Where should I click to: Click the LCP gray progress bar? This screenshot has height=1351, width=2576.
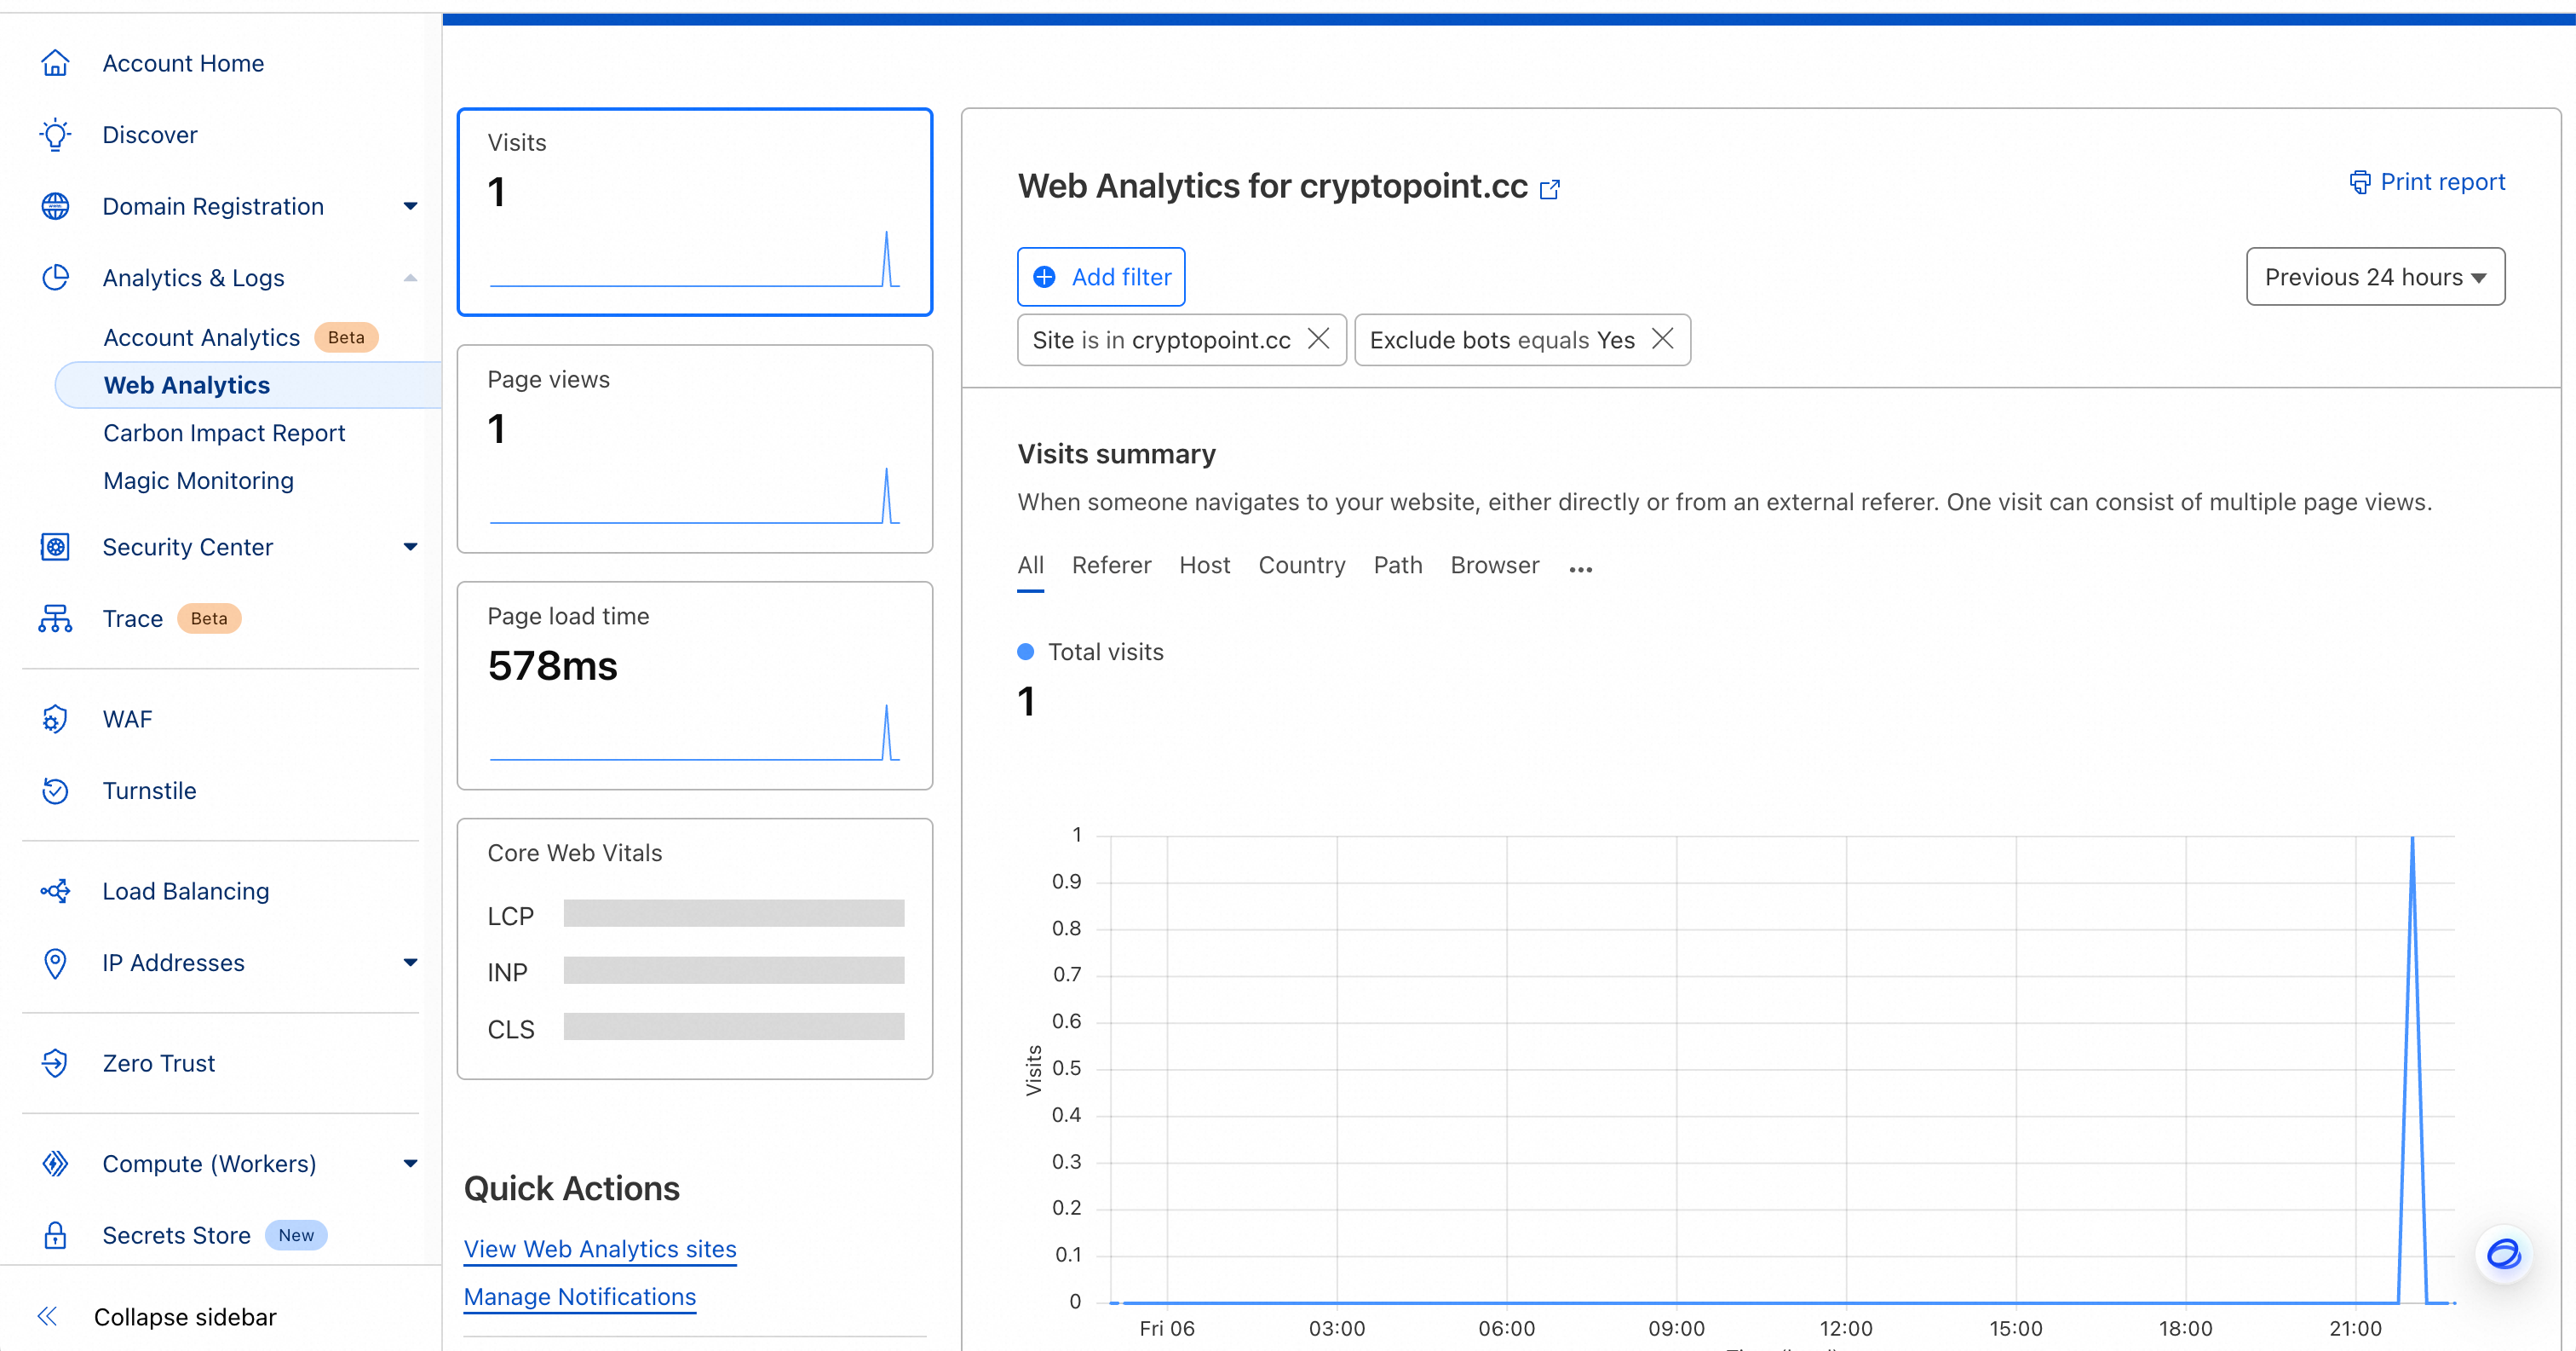[x=734, y=913]
